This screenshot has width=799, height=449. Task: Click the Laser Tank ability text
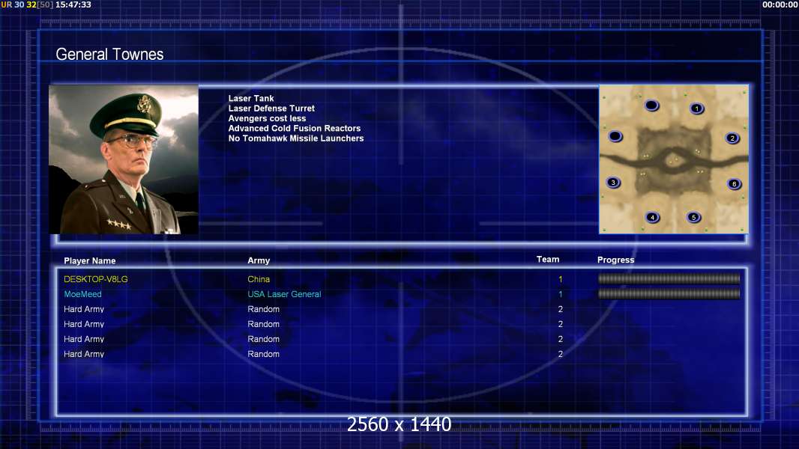click(x=250, y=98)
